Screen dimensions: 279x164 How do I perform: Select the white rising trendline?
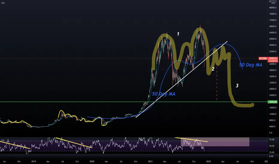coord(182,79)
